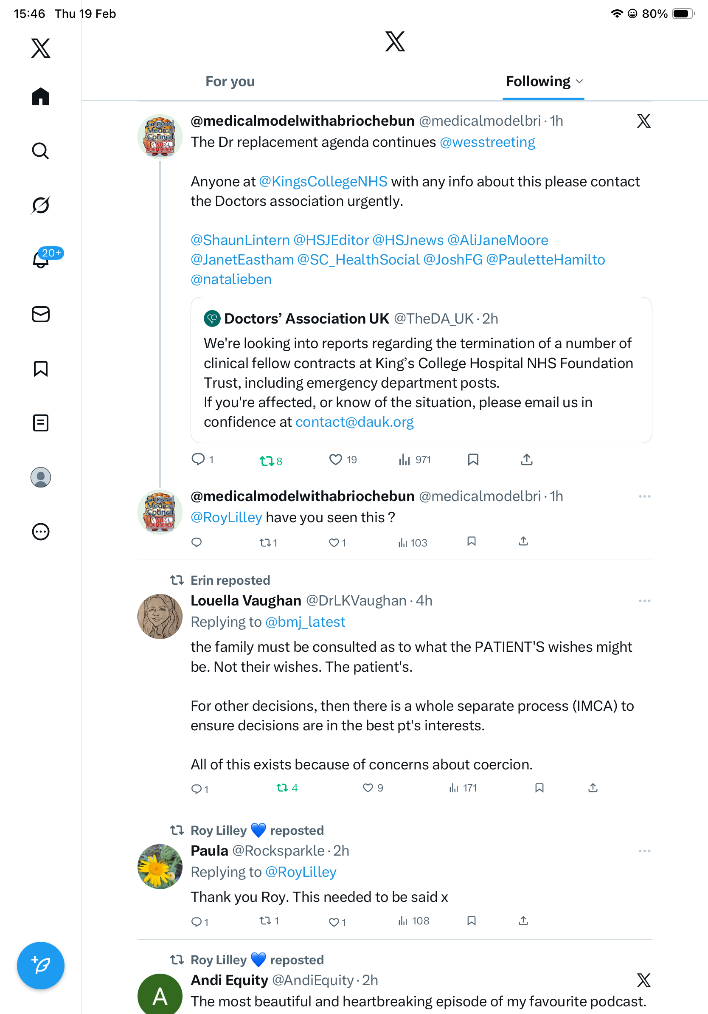Open the more circle menu in sidebar
Image resolution: width=708 pixels, height=1014 pixels.
tap(41, 531)
